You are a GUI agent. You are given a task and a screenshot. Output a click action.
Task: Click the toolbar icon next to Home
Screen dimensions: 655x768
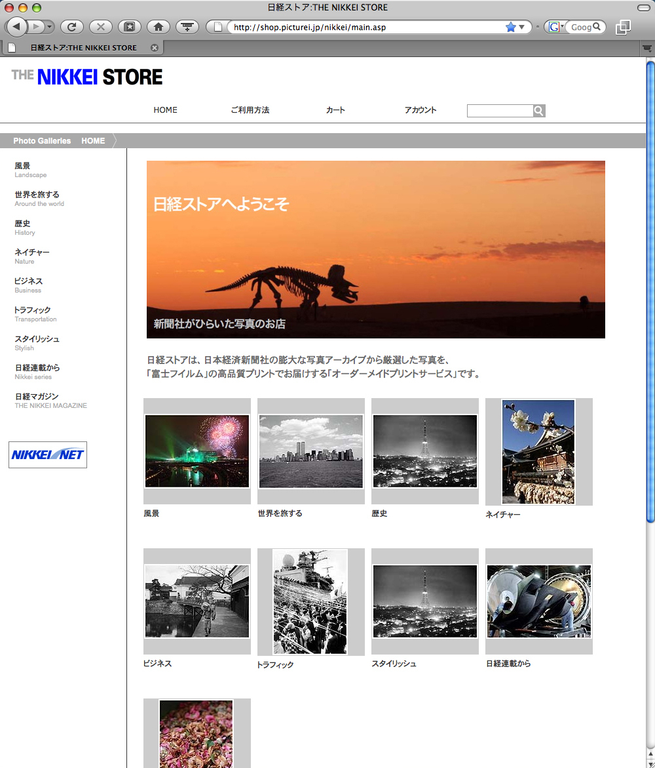[187, 27]
